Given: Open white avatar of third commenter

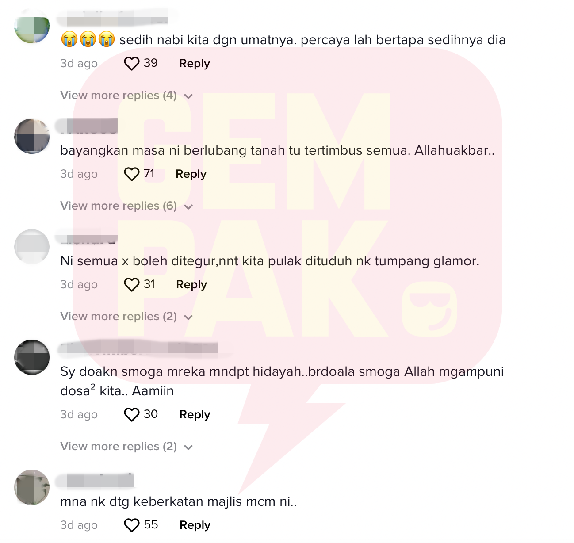Looking at the screenshot, I should [x=32, y=247].
